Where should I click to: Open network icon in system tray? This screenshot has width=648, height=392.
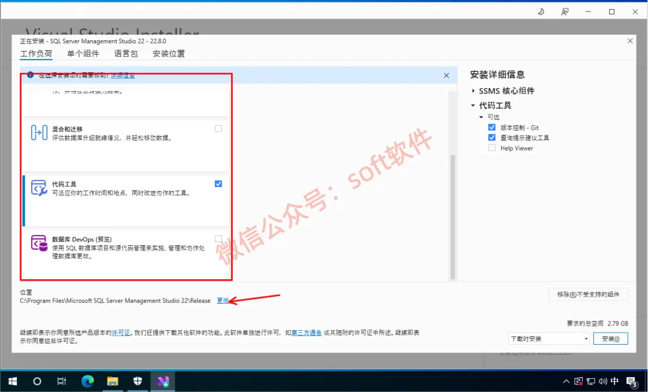[591, 381]
